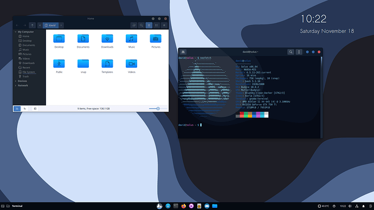Go forward in file manager history
This screenshot has width=374, height=210.
pyautogui.click(x=24, y=25)
